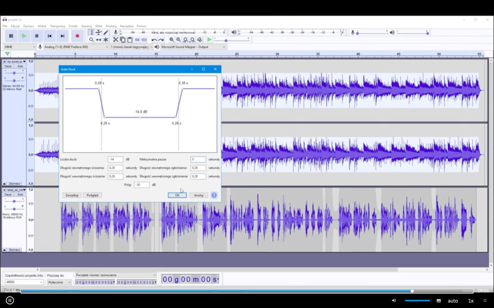
Task: Click the Fit Project zoom icon
Action: coord(192,40)
